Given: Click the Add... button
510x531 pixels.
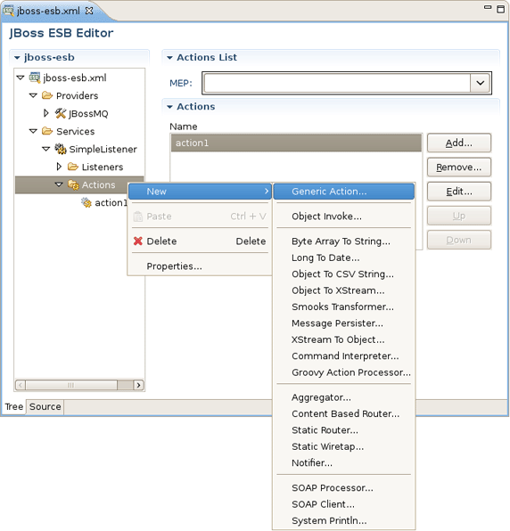Looking at the screenshot, I should 459,143.
